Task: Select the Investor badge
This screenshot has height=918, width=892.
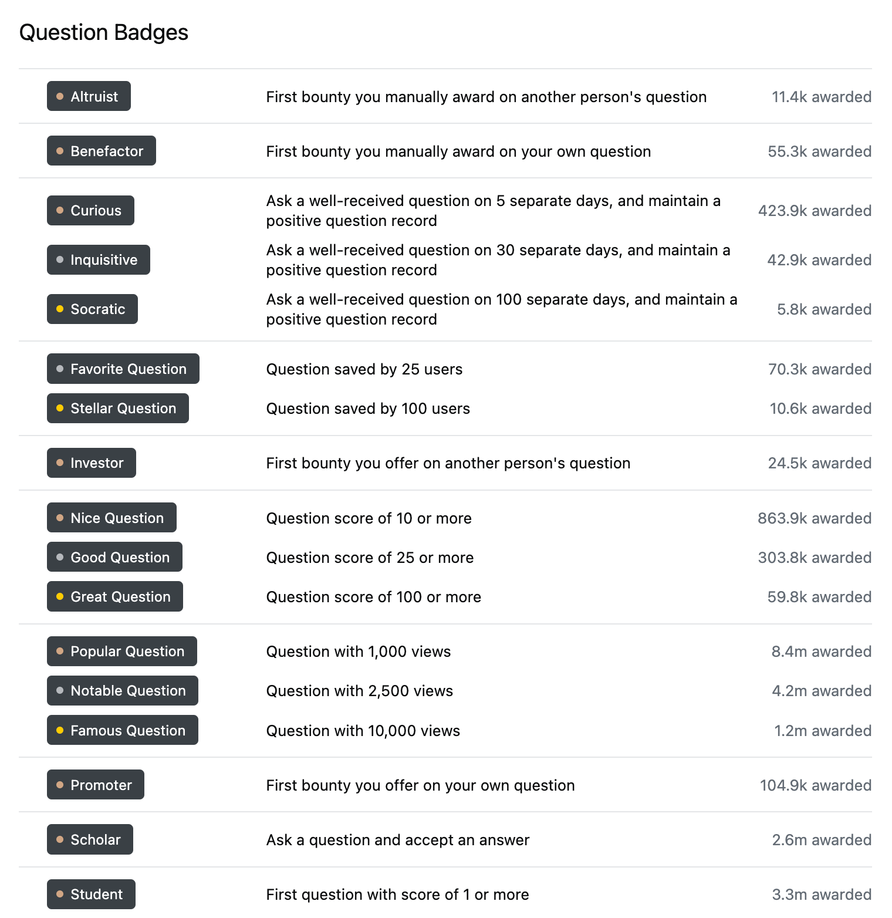Action: tap(91, 463)
